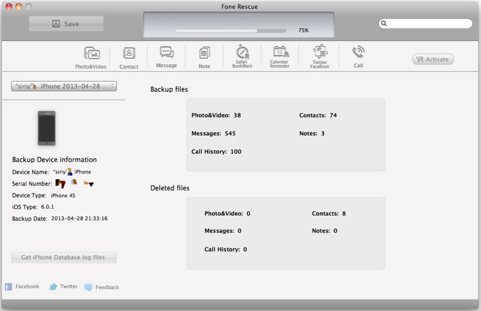Open Calendar Reminder category

point(279,57)
